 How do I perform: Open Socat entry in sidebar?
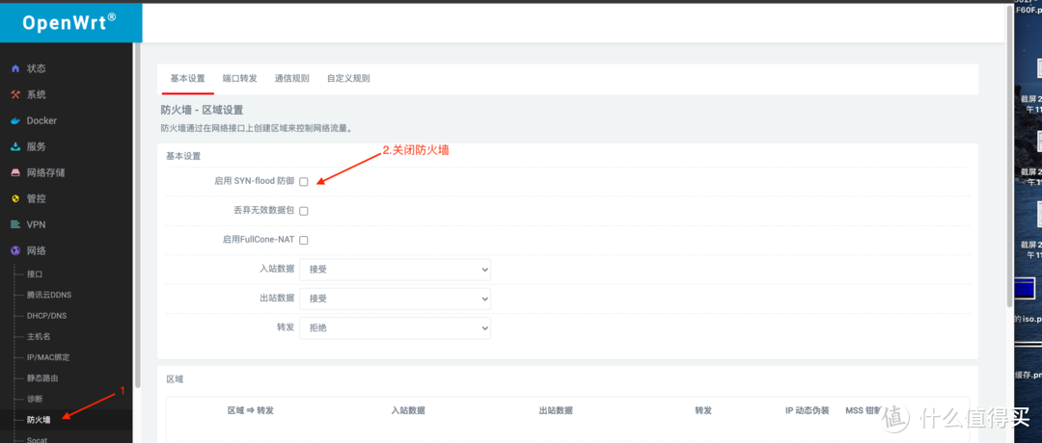(38, 440)
